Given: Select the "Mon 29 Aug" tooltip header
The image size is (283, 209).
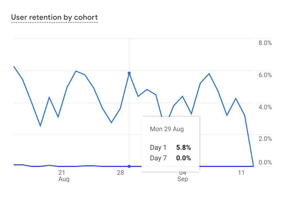Looking at the screenshot, I should pyautogui.click(x=167, y=129).
